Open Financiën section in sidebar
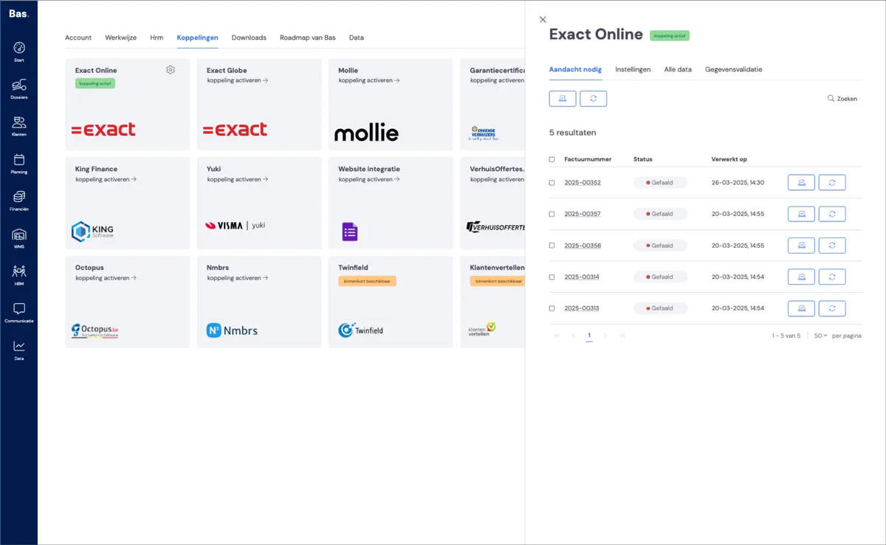The width and height of the screenshot is (886, 545). (x=19, y=201)
